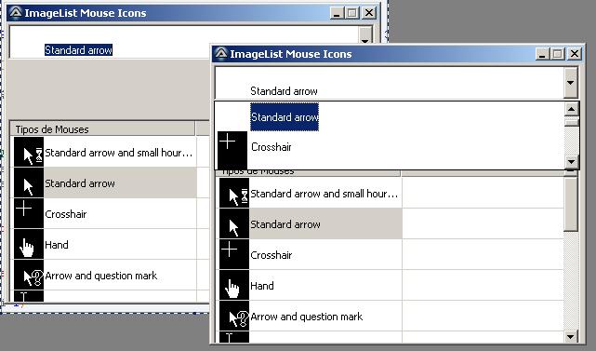Click the selected Standard arrow text in back combo box

(x=78, y=50)
